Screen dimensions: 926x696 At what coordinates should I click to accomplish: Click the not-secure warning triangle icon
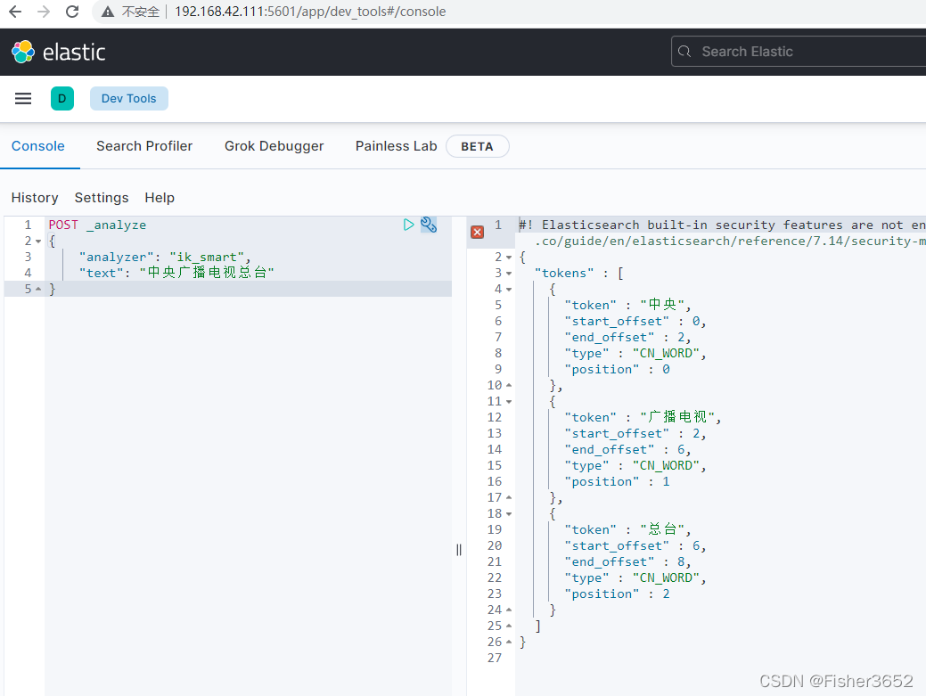[x=108, y=12]
